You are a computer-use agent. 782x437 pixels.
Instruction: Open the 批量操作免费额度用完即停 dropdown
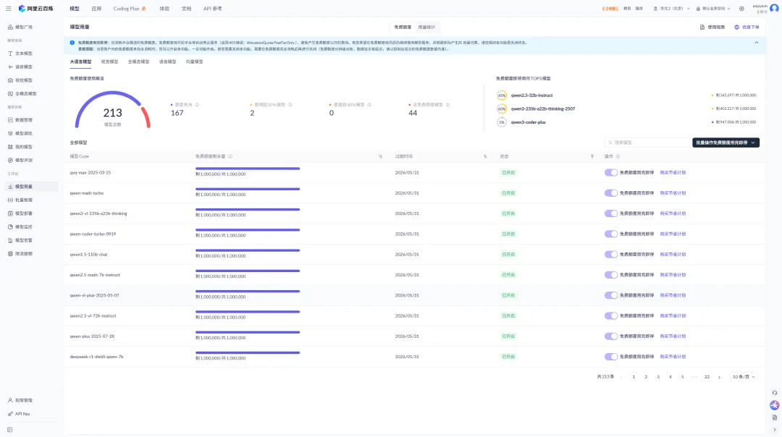[726, 143]
